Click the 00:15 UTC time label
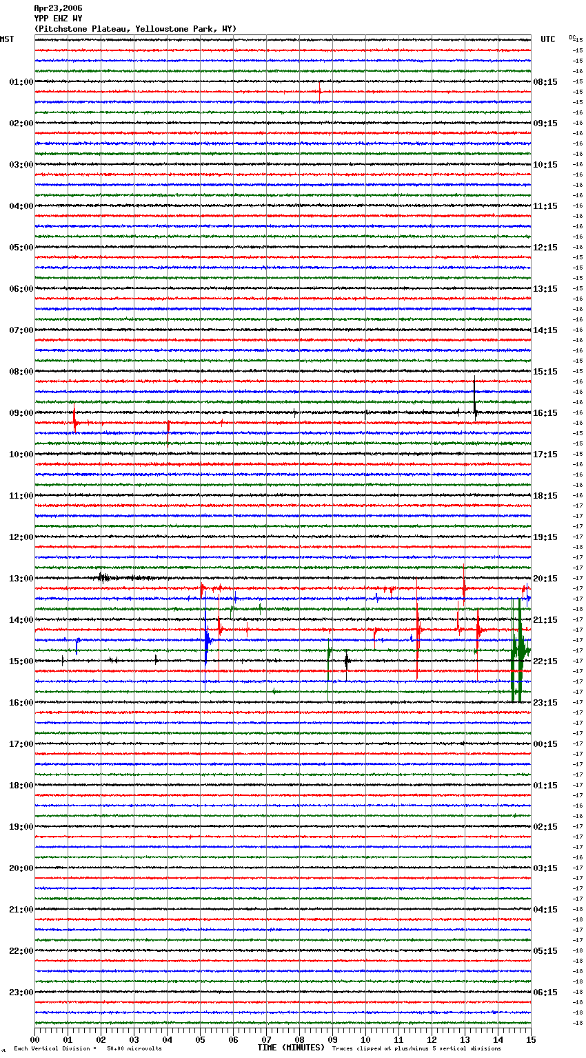Image resolution: width=586 pixels, height=1058 pixels. [x=545, y=744]
